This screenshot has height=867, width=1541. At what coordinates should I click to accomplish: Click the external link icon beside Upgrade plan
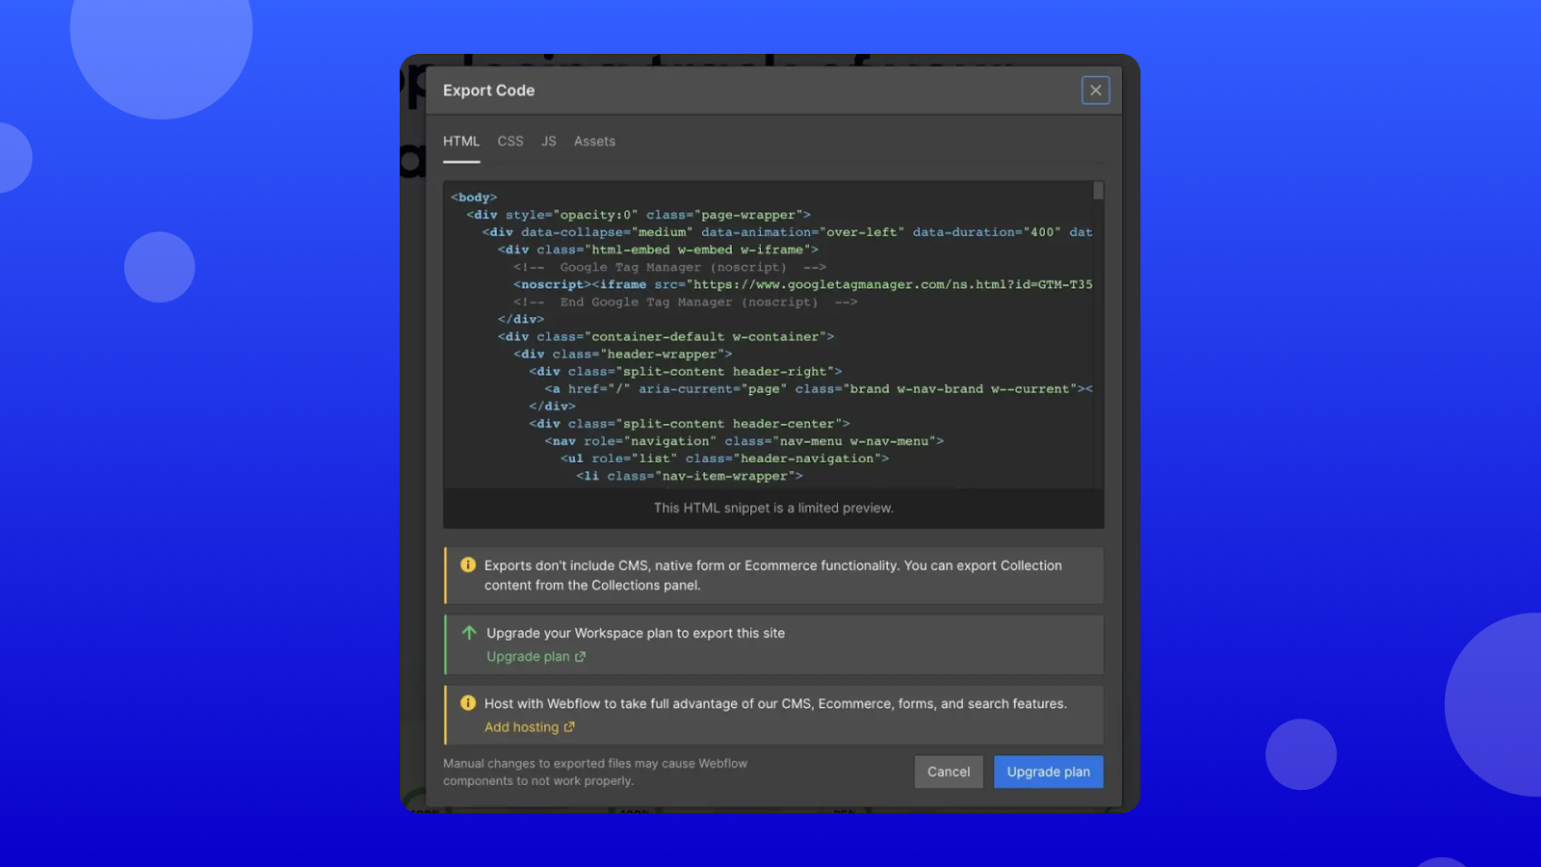(580, 657)
